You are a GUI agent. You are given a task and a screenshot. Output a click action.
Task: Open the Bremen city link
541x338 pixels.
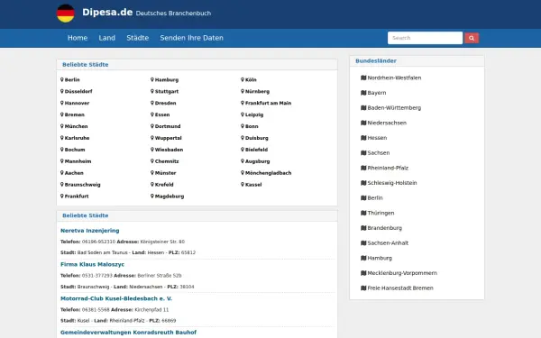(75, 114)
